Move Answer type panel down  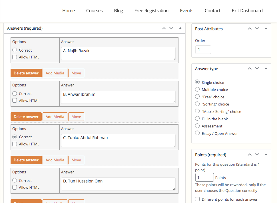click(257, 69)
